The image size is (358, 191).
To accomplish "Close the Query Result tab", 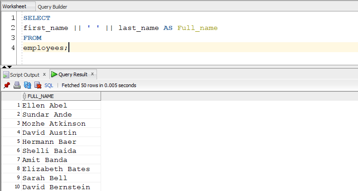I will pyautogui.click(x=92, y=74).
